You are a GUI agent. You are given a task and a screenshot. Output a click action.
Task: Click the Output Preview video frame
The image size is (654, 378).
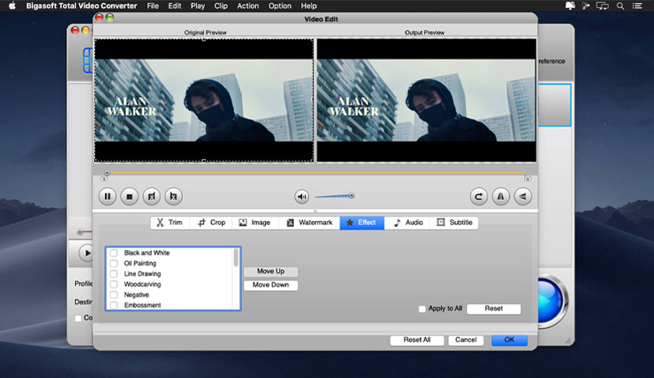click(426, 100)
